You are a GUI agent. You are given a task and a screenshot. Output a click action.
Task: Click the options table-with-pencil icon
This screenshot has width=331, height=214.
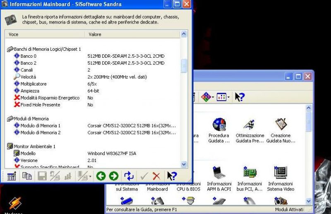coord(12,176)
